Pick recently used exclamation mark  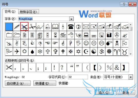click(55, 67)
